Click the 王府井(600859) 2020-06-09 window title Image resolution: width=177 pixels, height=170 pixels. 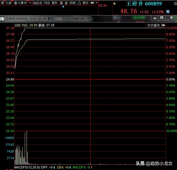click(31, 19)
